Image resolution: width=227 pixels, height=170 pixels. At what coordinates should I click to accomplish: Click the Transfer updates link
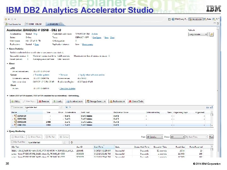42,75
